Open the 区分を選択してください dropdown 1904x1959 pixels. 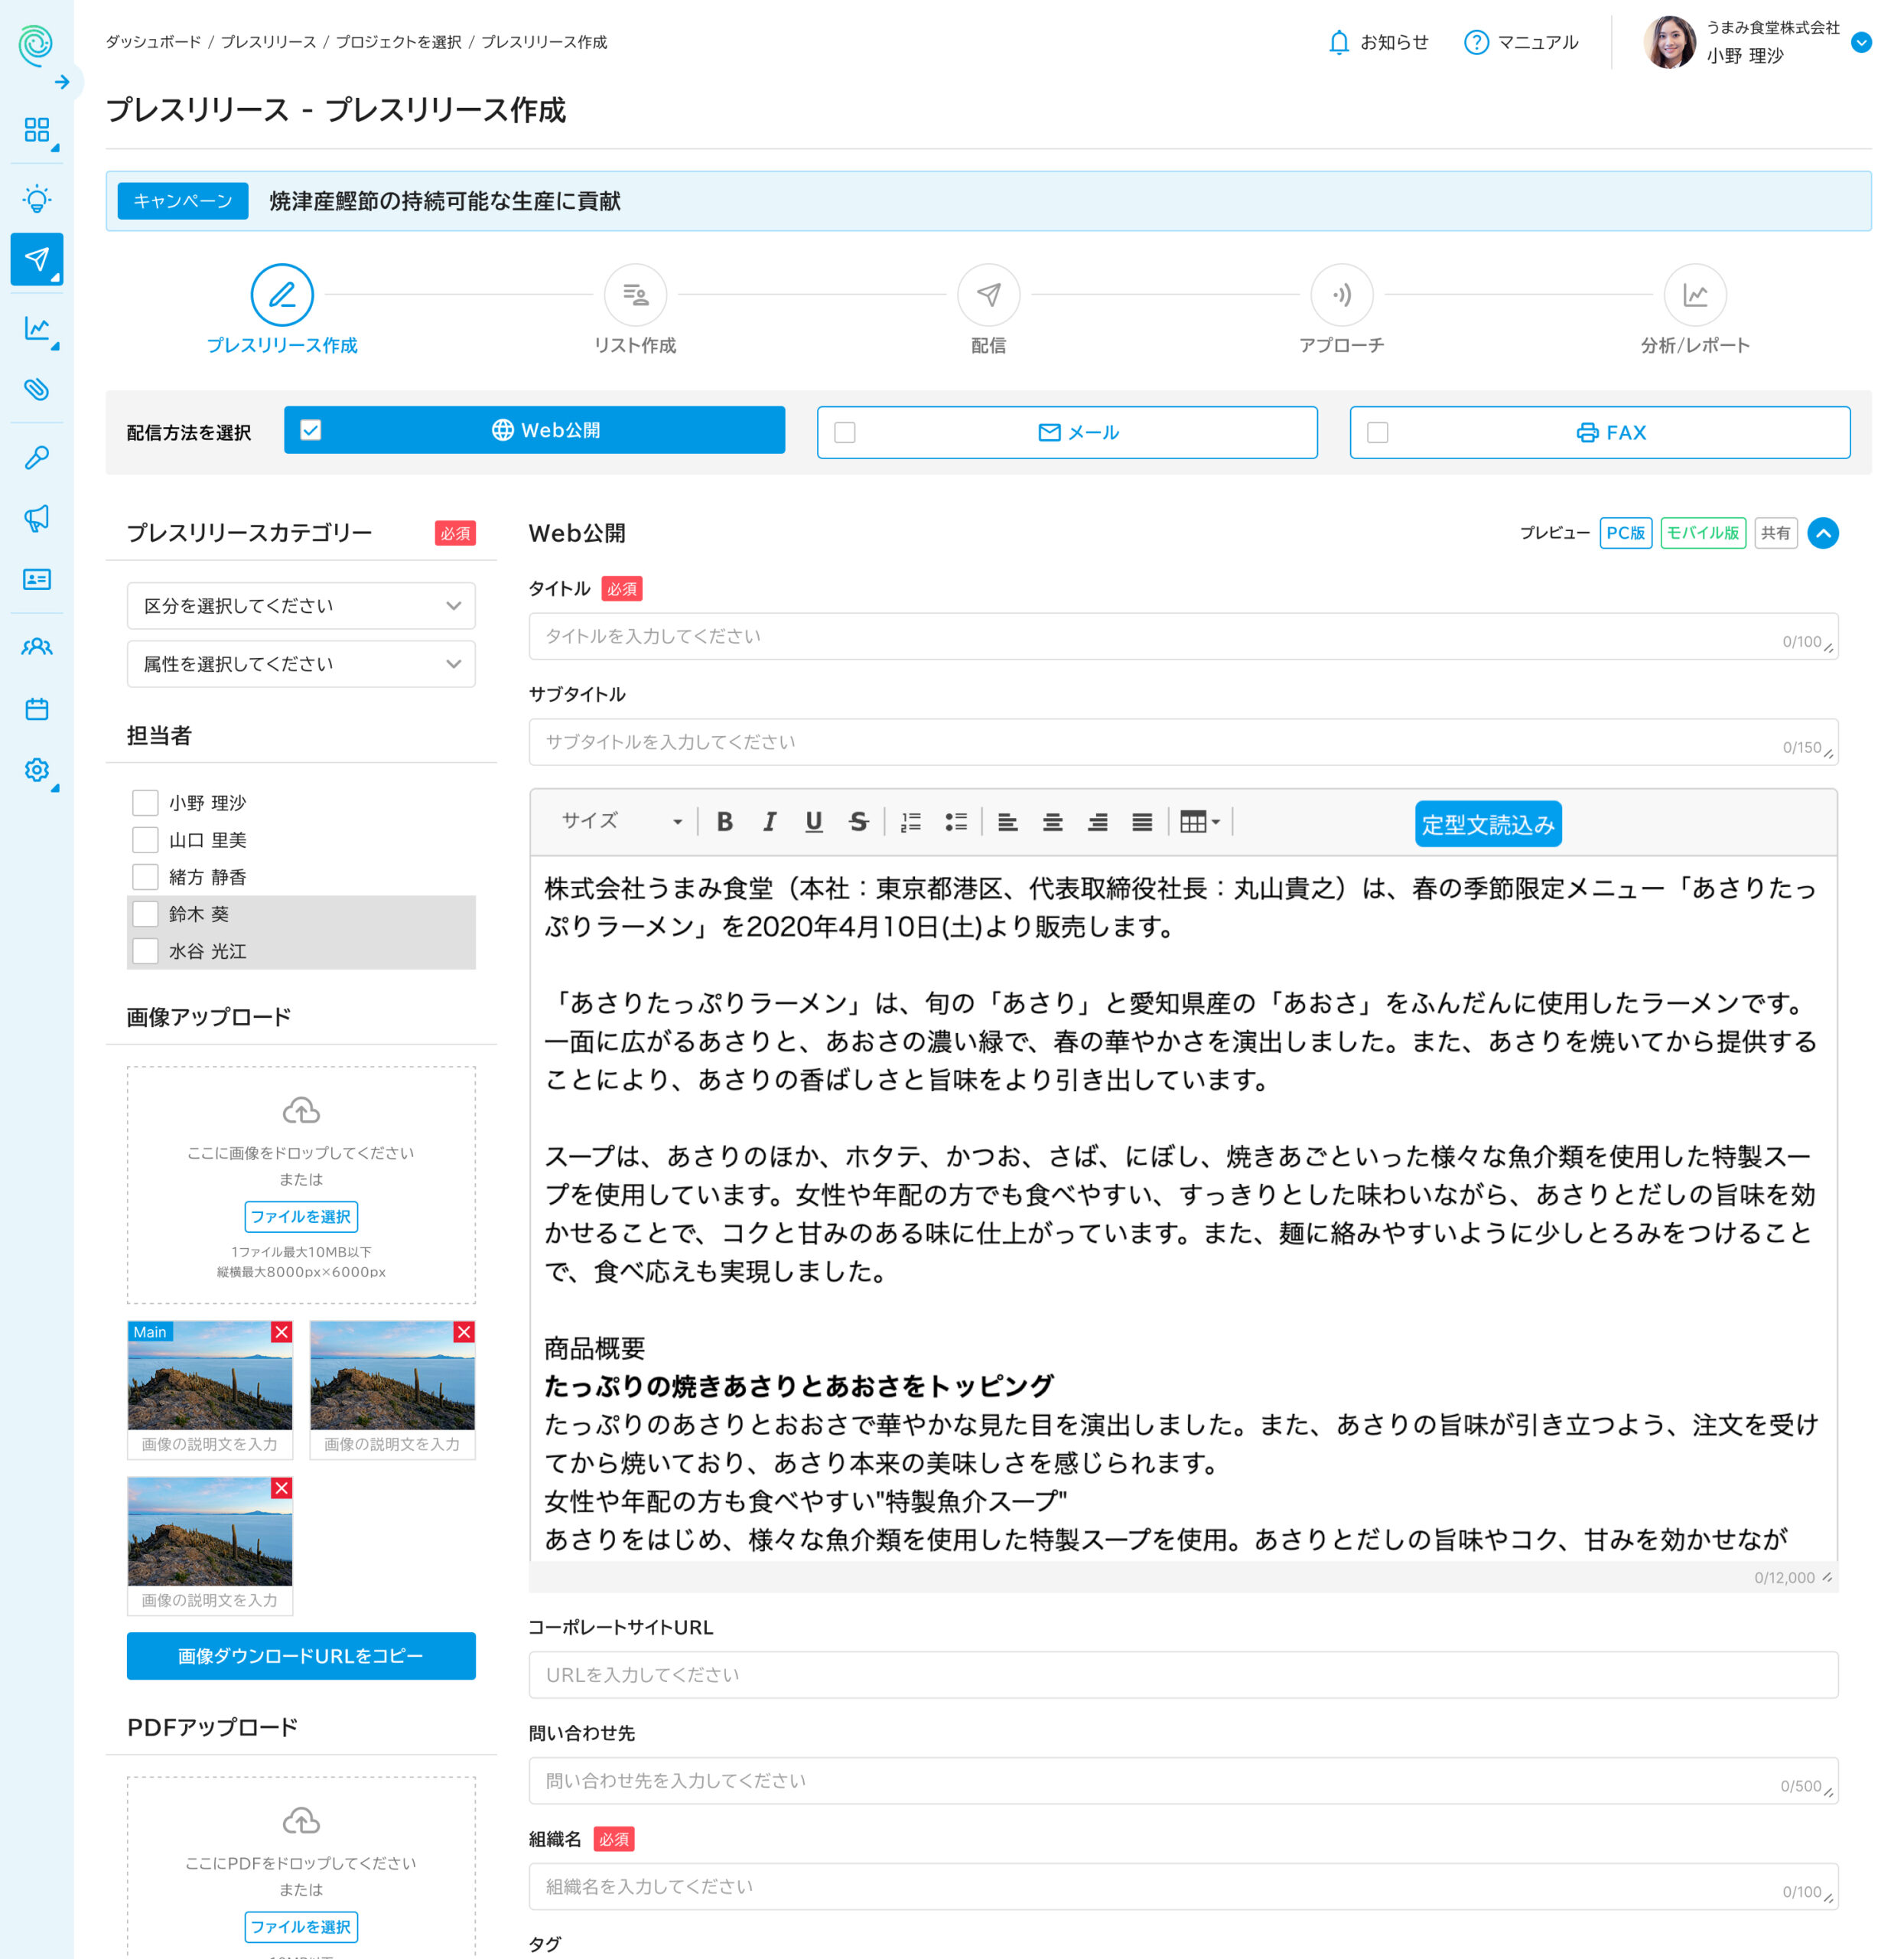(301, 605)
